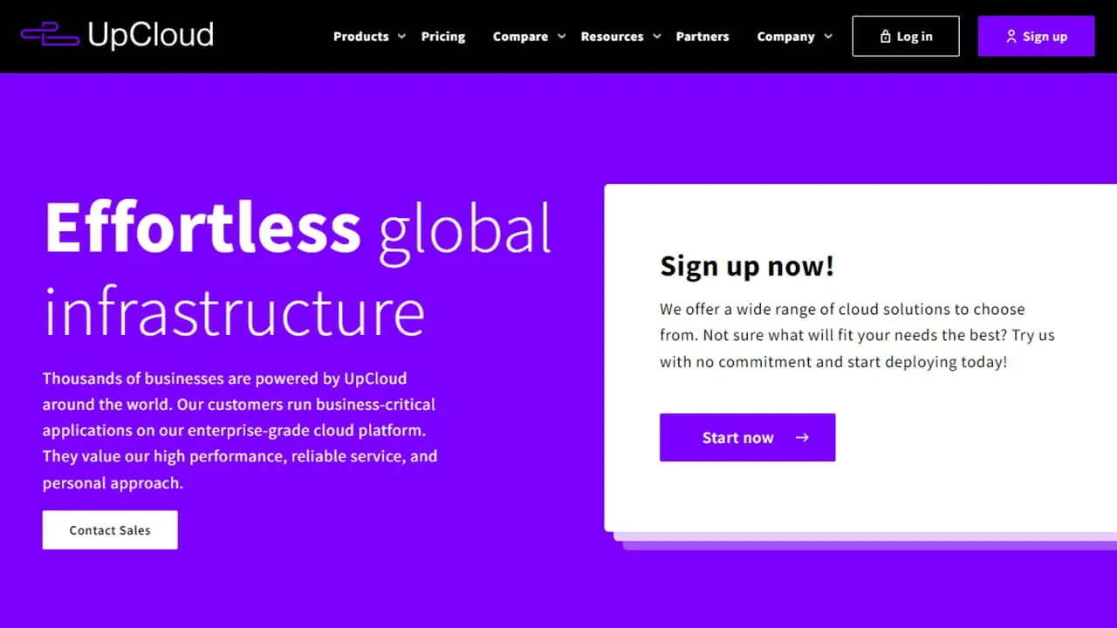Viewport: 1117px width, 628px height.
Task: Expand the Company dropdown chevron
Action: [x=827, y=37]
